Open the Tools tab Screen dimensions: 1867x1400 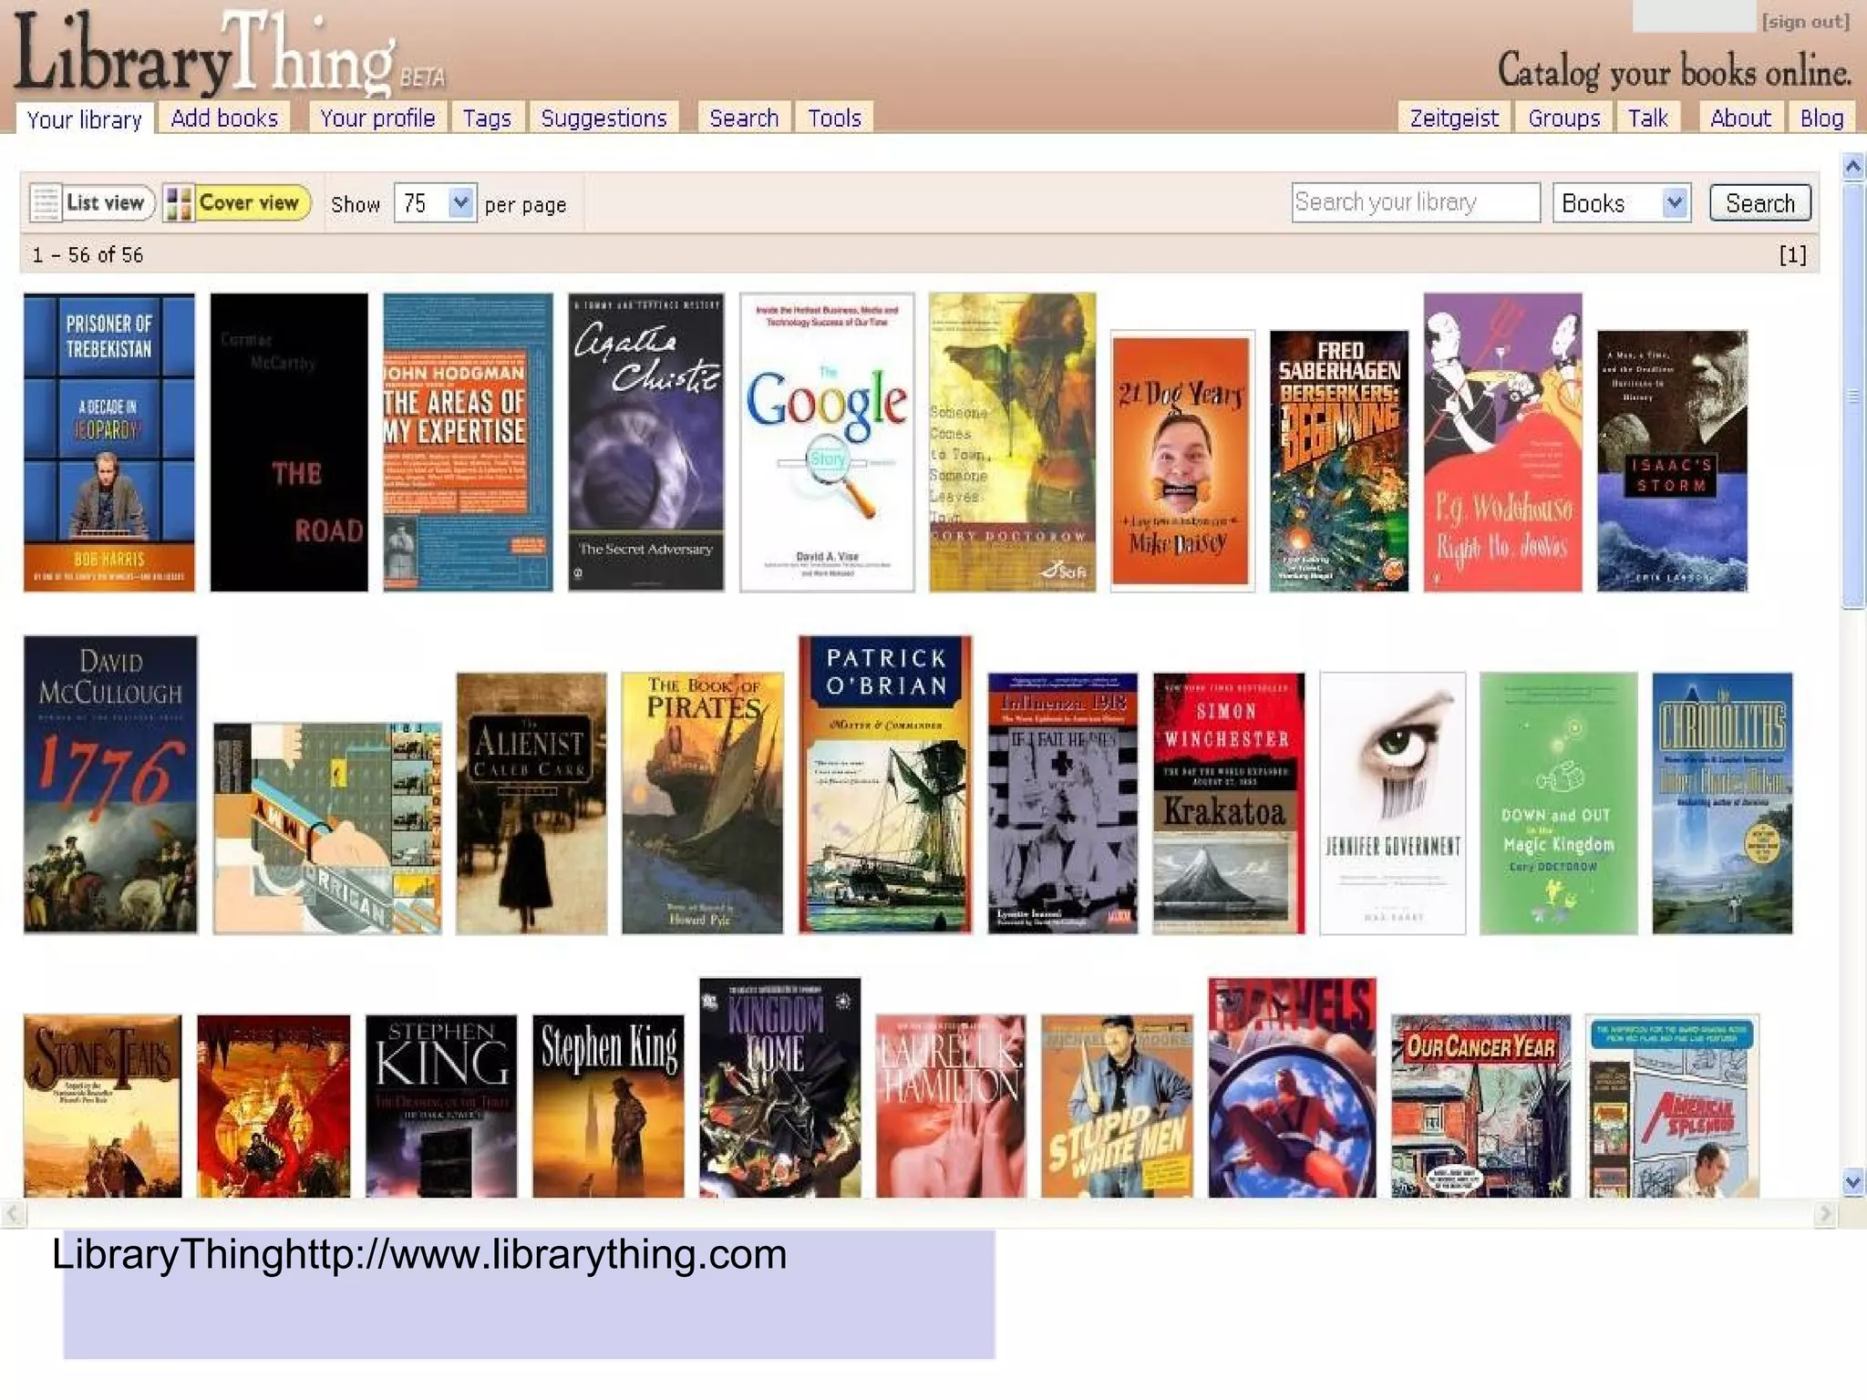tap(834, 118)
